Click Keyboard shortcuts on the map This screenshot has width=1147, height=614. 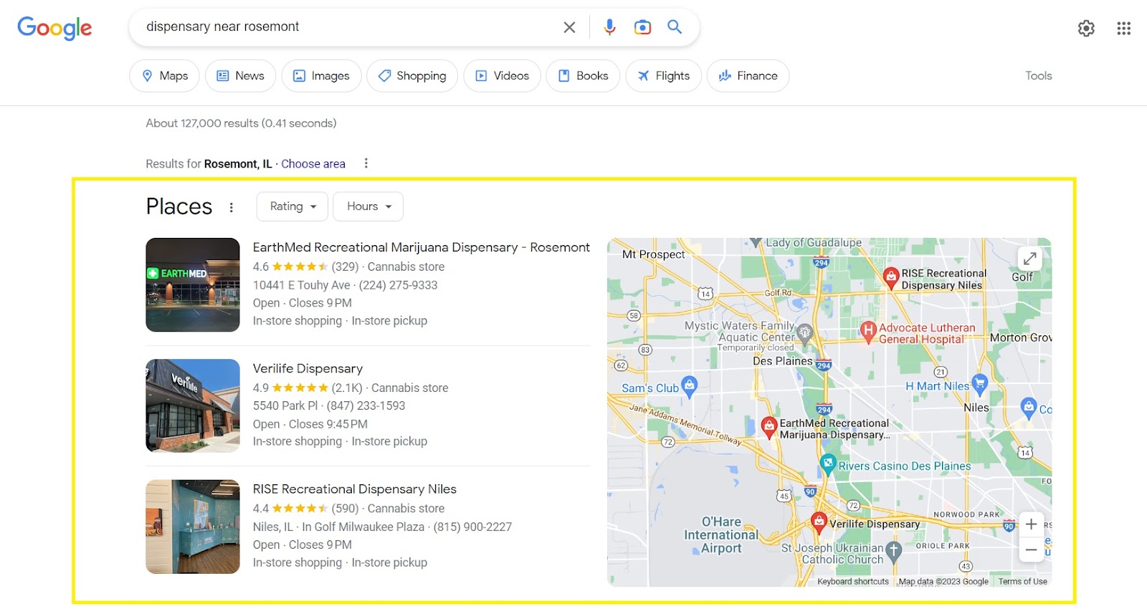point(853,582)
